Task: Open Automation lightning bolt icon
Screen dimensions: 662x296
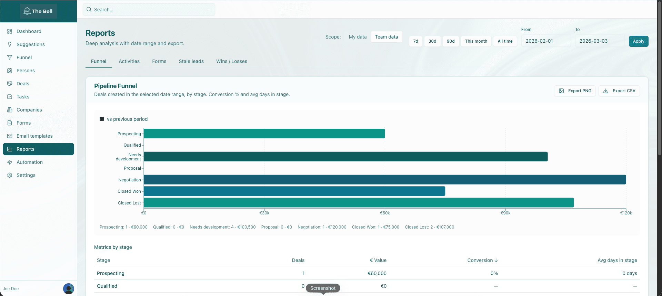Action: (10, 162)
